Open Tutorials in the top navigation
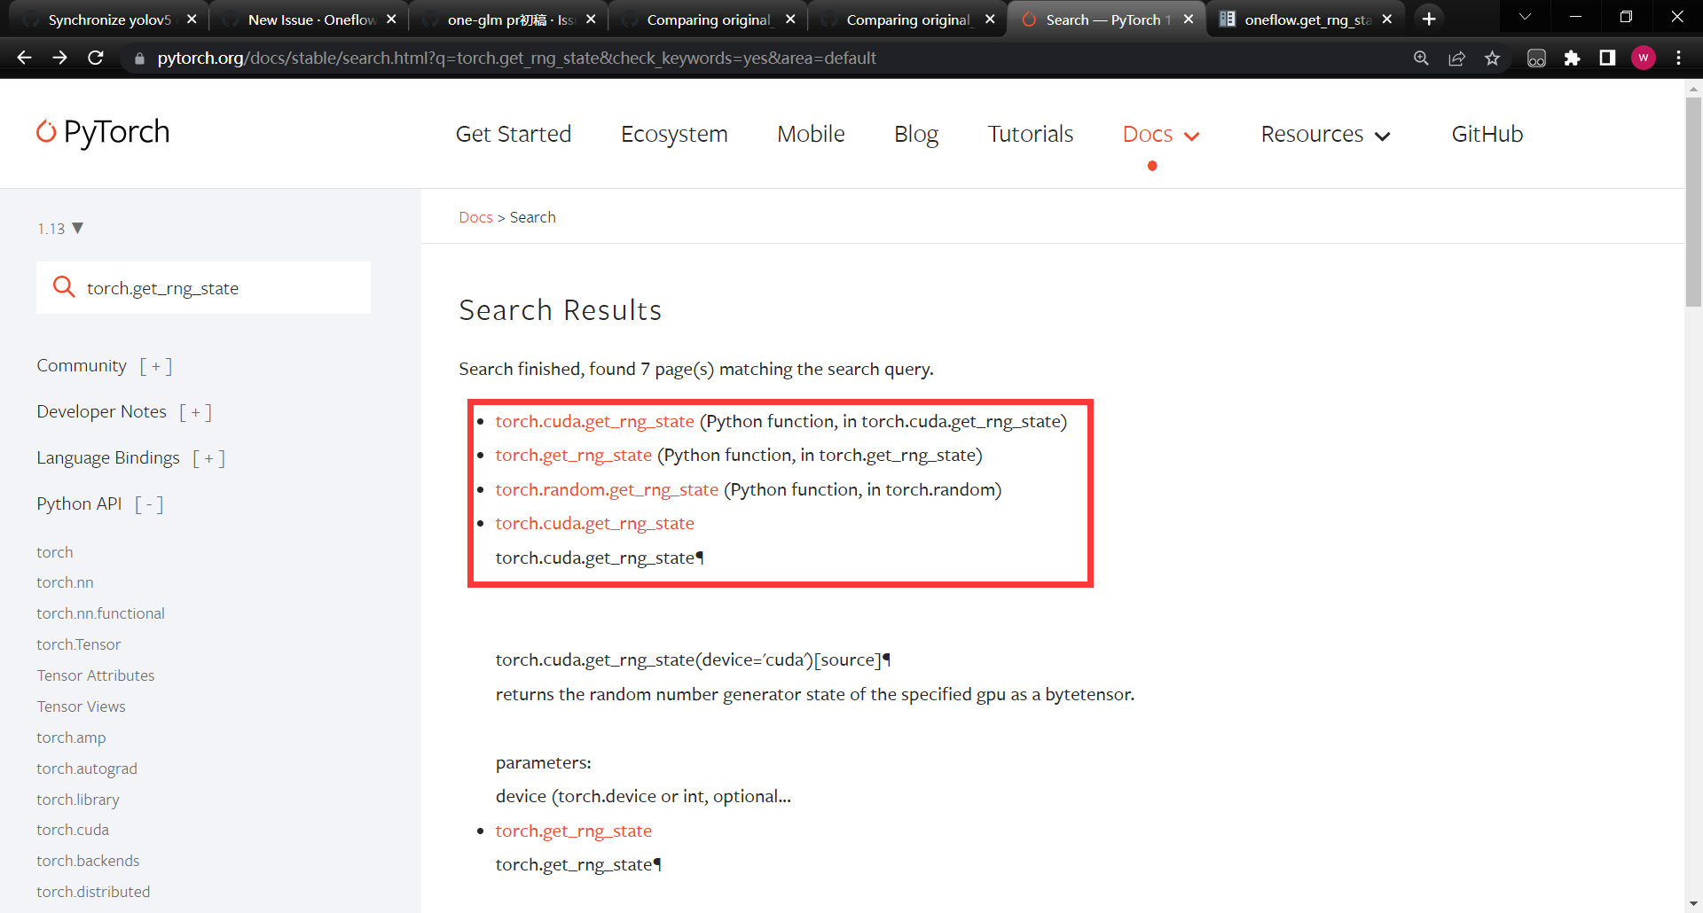Viewport: 1703px width, 913px height. click(1030, 134)
